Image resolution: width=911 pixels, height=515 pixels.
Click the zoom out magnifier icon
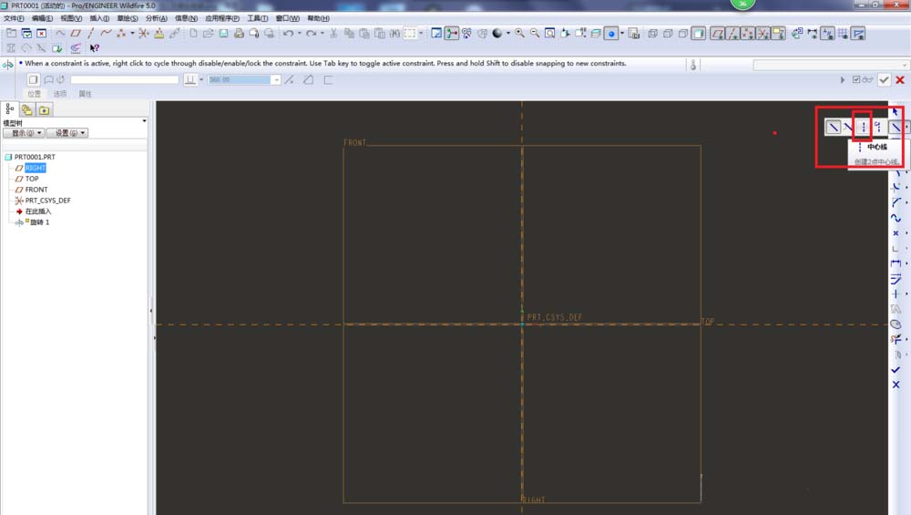[x=535, y=34]
